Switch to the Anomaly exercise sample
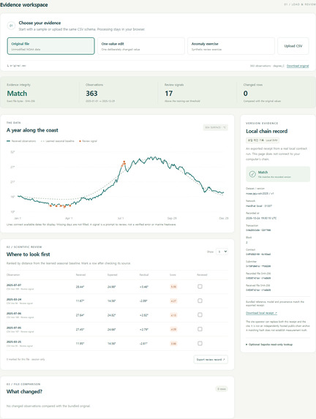 click(231, 46)
